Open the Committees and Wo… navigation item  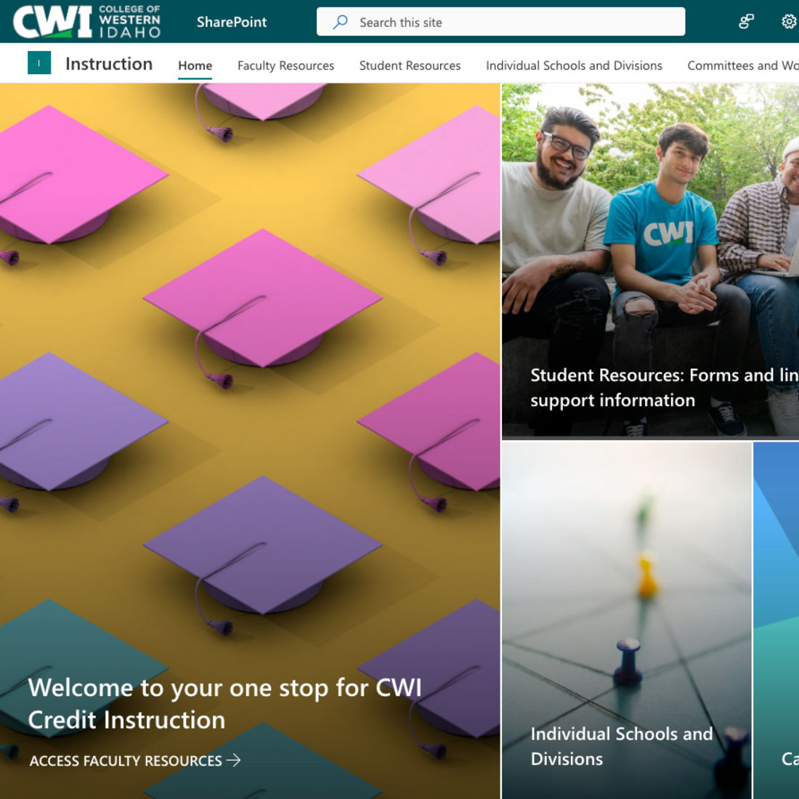(x=743, y=65)
